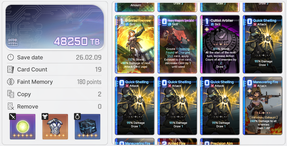This screenshot has width=287, height=146.
Task: Click the Faint Memory 180 points row
Action: click(54, 82)
